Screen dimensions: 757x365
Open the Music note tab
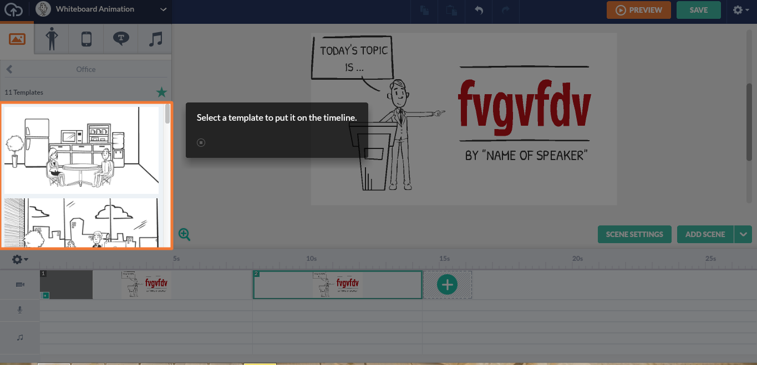pos(155,39)
